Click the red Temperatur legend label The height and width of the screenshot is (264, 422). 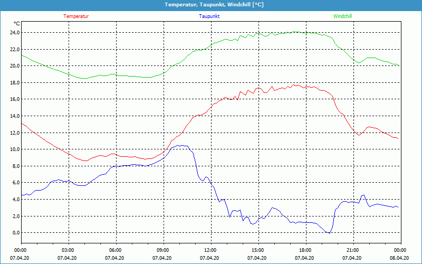(76, 16)
